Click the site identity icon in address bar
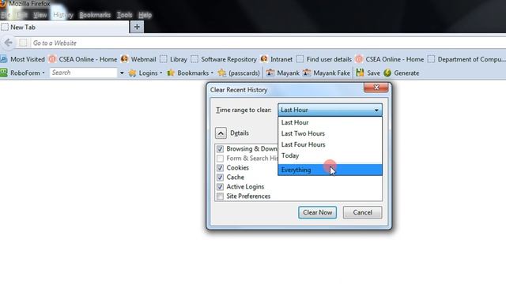This screenshot has width=506, height=284. (23, 43)
